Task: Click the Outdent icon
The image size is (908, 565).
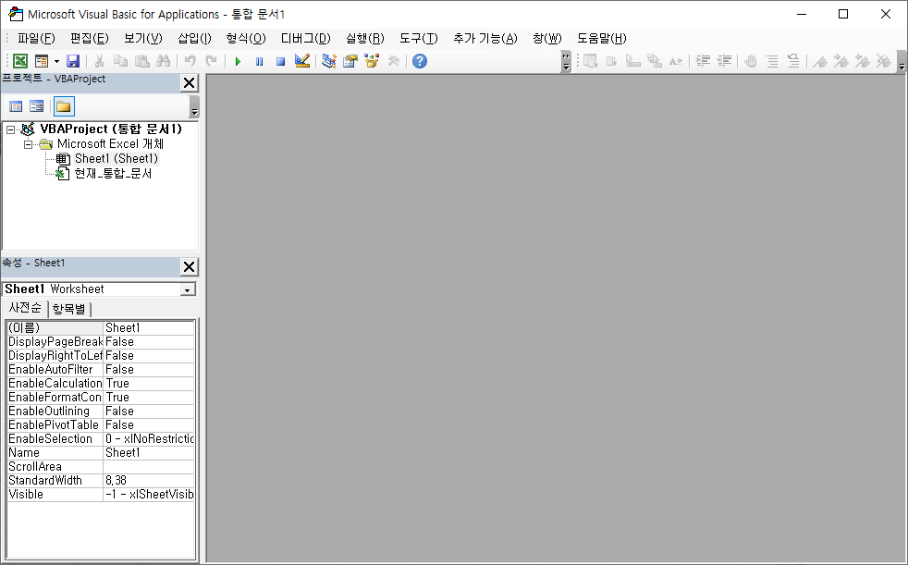Action: (724, 61)
